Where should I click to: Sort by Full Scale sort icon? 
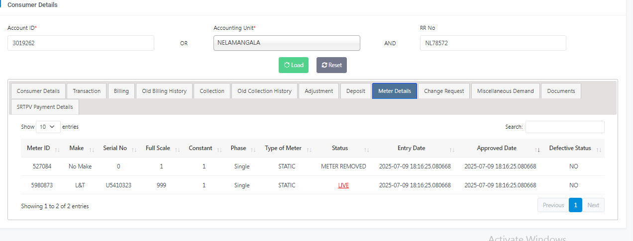(178, 149)
